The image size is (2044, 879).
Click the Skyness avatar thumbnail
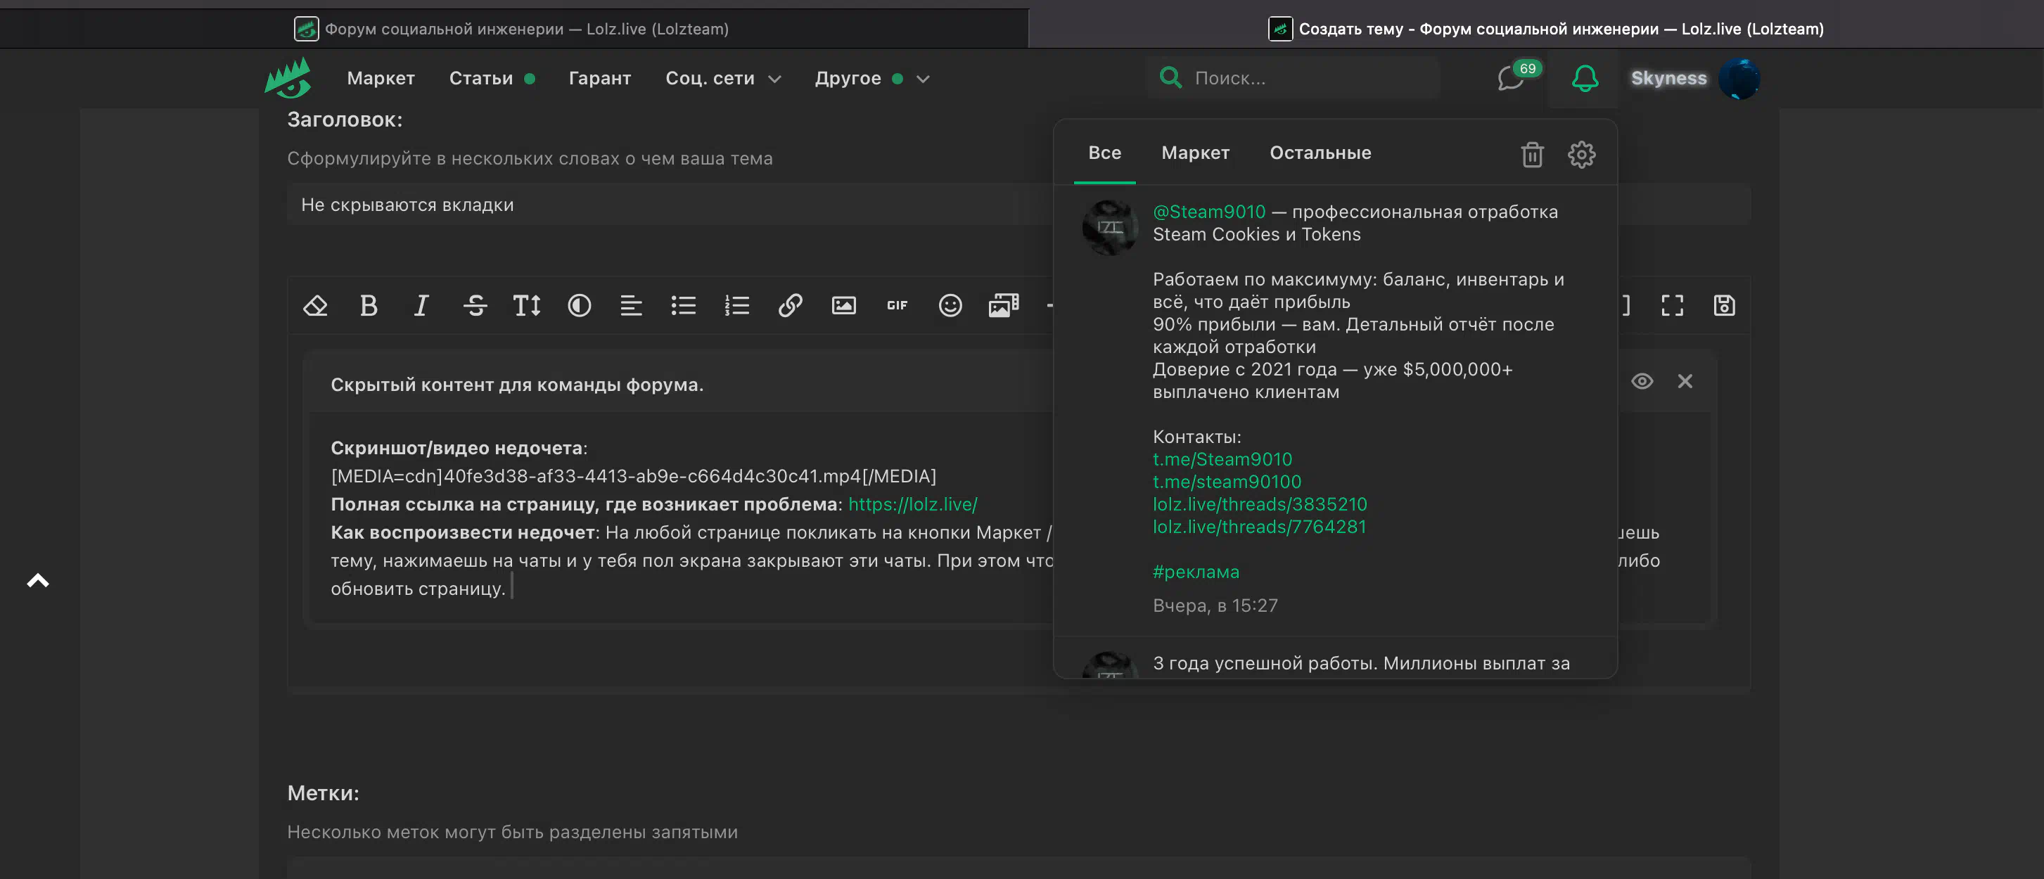click(x=1739, y=79)
